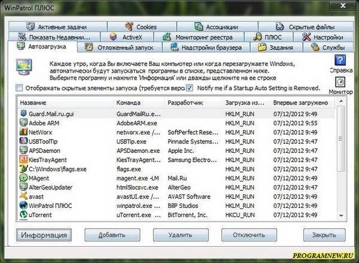Click the APSDaemon entry icon
359x263 pixels.
click(23, 150)
